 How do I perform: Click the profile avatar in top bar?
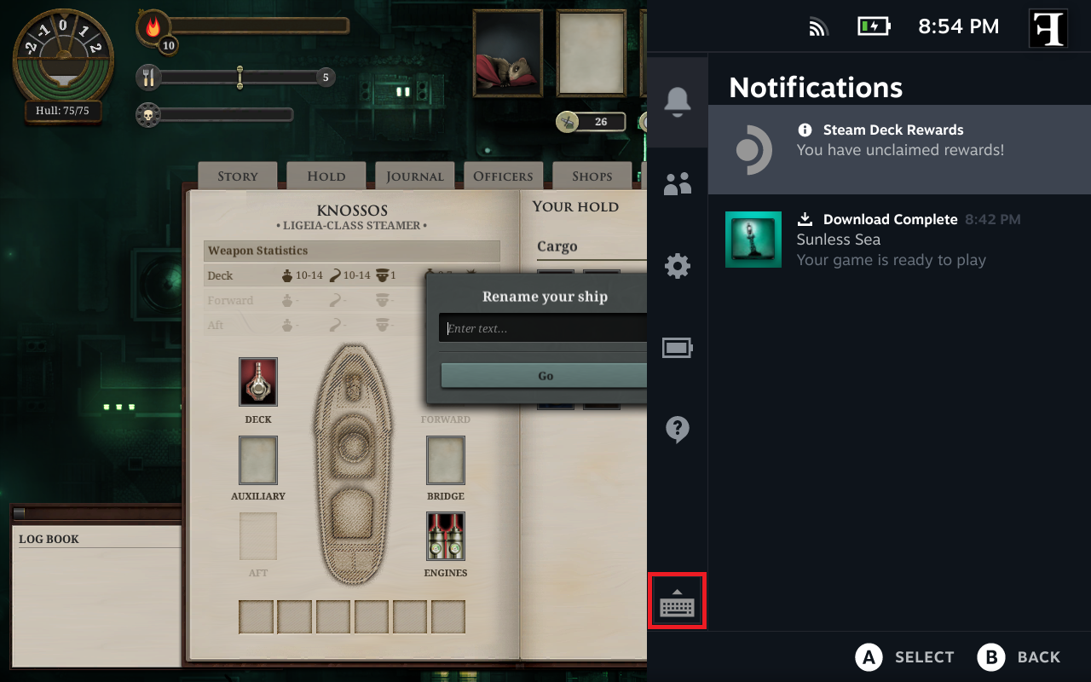1048,28
